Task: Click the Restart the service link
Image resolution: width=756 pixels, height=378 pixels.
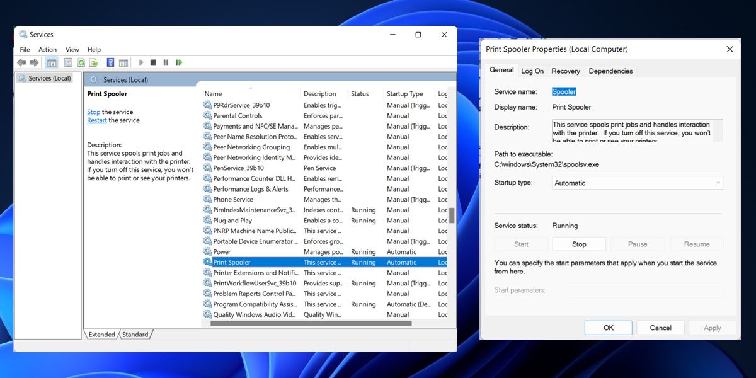Action: coord(97,120)
